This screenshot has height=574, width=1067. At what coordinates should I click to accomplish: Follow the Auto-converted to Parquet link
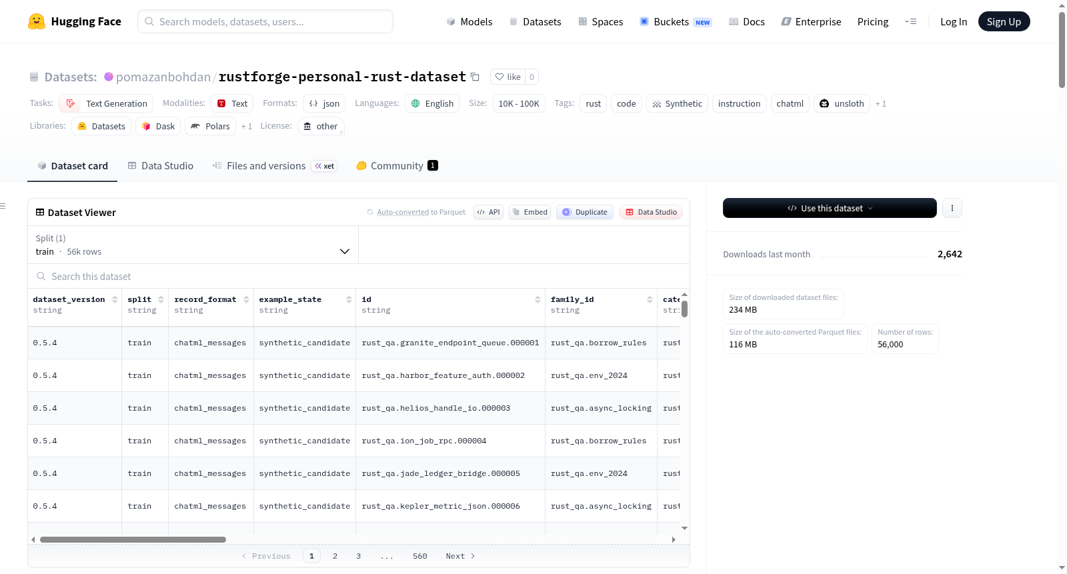[x=403, y=212]
